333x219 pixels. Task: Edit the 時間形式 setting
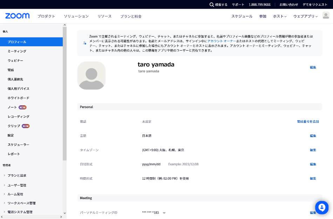pos(313,179)
